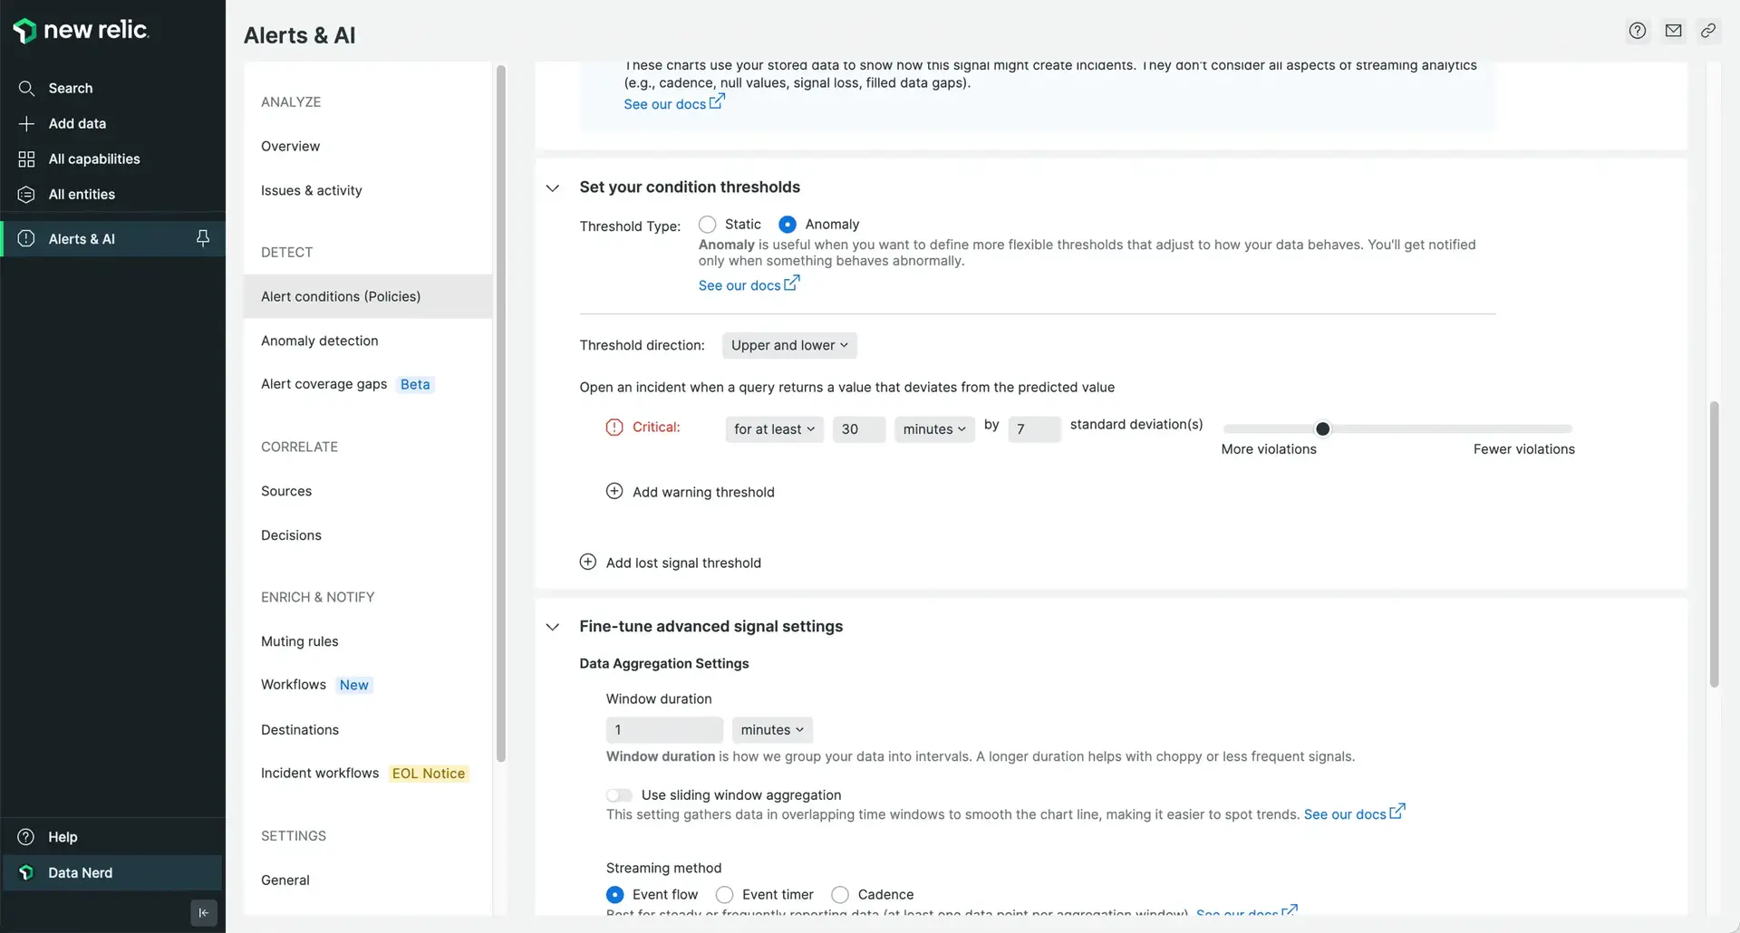
Task: Open the 'for at least' dropdown
Action: click(x=774, y=429)
